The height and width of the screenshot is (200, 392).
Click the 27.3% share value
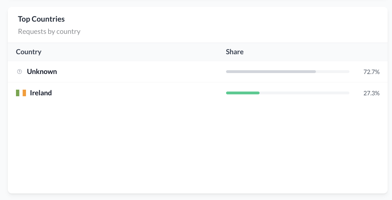371,93
